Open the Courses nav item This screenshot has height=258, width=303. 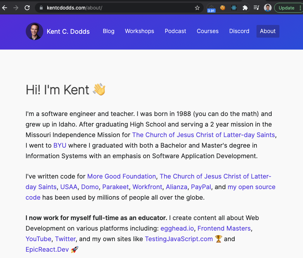pos(208,31)
